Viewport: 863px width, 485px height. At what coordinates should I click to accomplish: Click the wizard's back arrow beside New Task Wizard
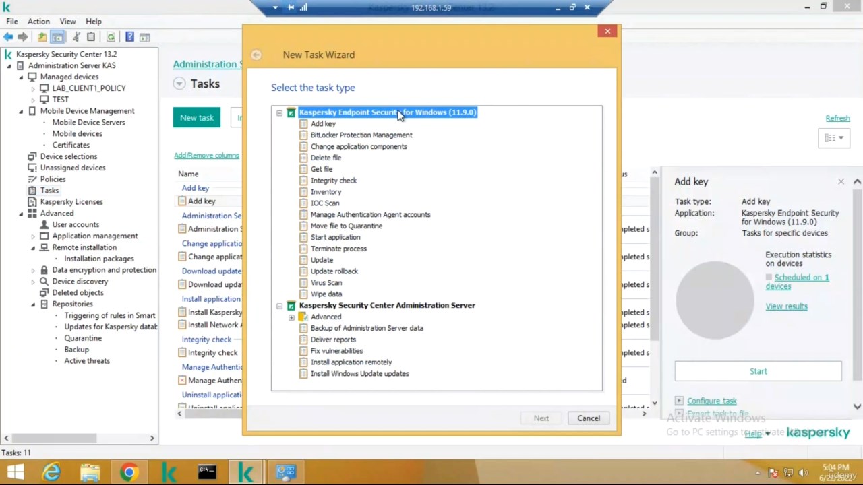(x=256, y=55)
